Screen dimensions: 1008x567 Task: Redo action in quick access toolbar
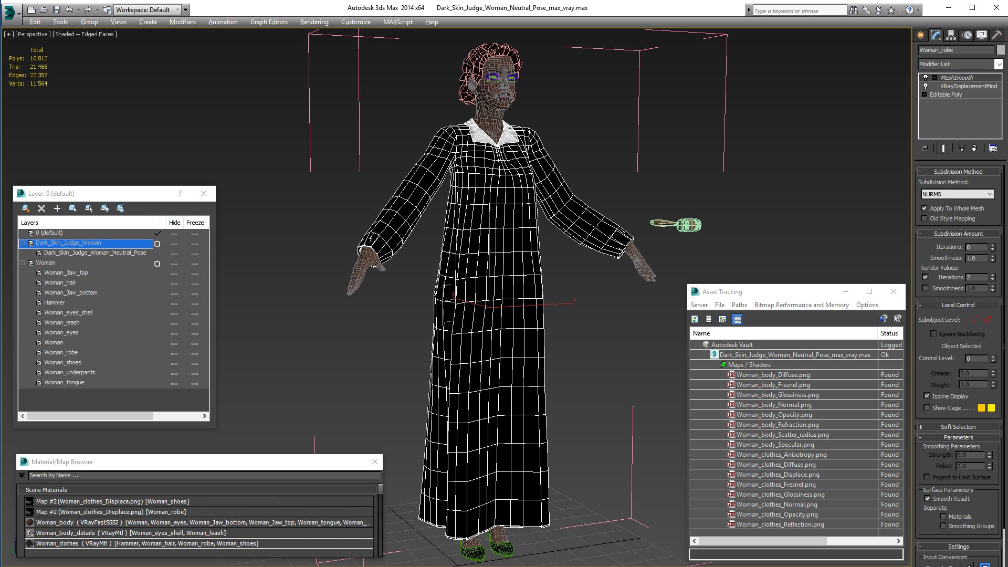tap(87, 9)
